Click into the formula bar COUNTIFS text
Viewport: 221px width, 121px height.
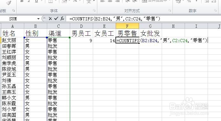115,19
